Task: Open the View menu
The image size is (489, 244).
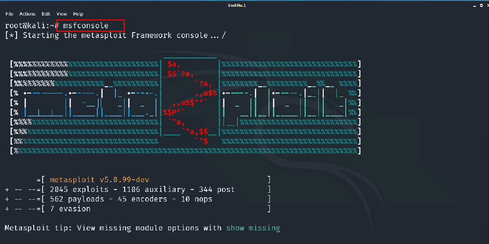Action: click(62, 14)
